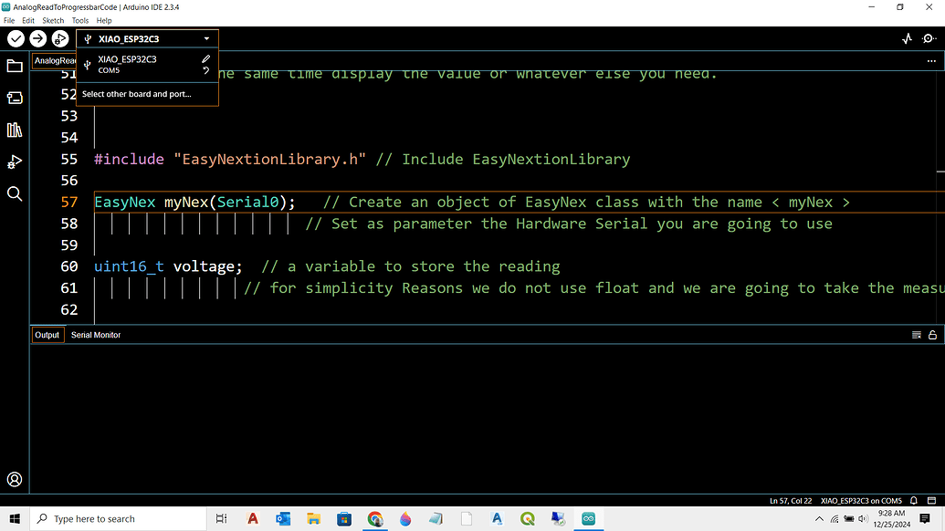Launch Chrome from the taskbar
Viewport: 945px width, 531px height.
(374, 518)
